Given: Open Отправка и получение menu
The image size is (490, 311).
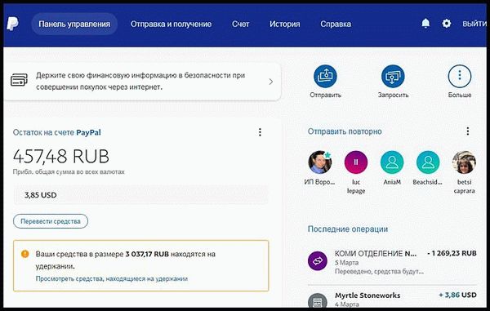Looking at the screenshot, I should click(x=171, y=24).
